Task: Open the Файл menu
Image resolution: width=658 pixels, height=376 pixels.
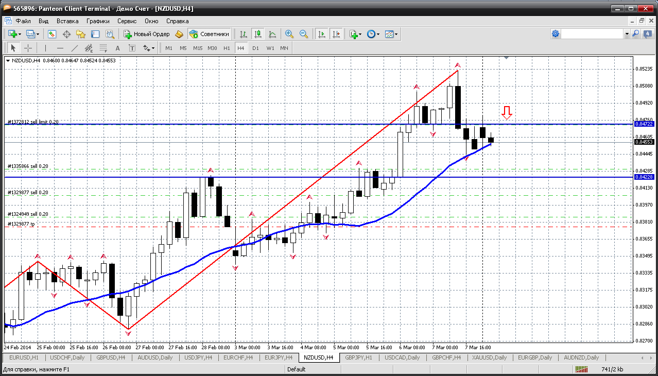Action: (x=23, y=21)
